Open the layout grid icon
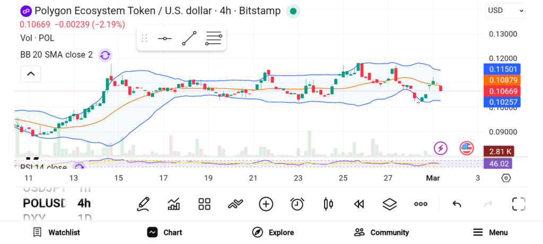The image size is (543, 244). [x=204, y=204]
